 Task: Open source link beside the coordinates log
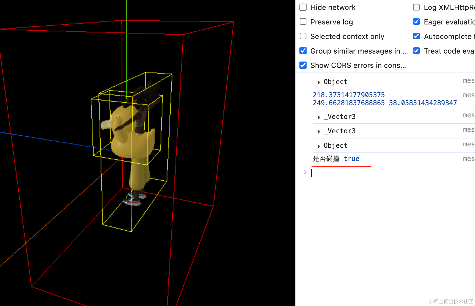coord(469,95)
